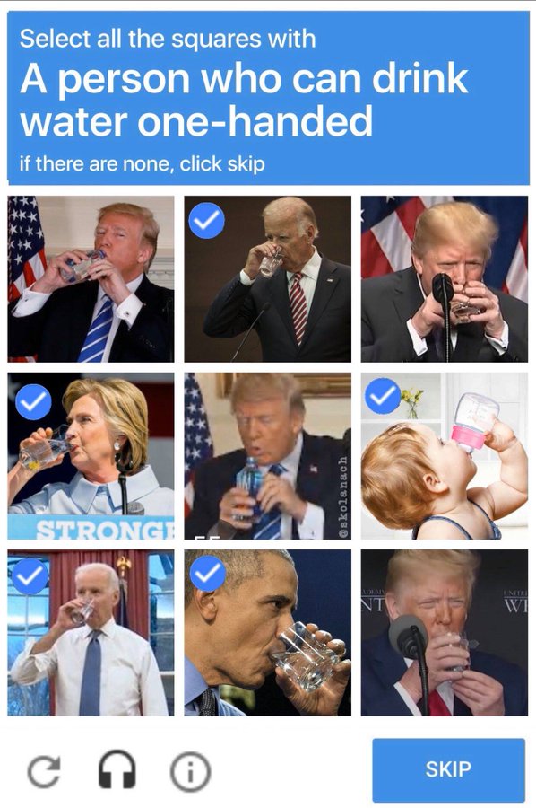Click the dark-suited man with red striped tie
Image resolution: width=536 pixels, height=808 pixels.
tap(268, 279)
